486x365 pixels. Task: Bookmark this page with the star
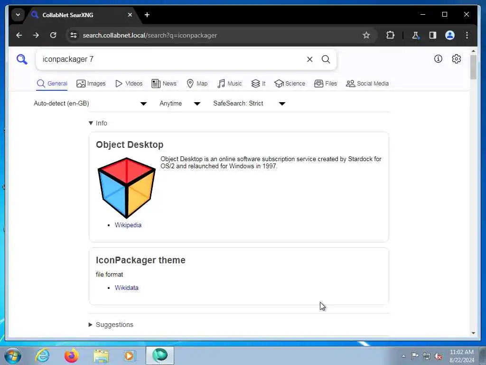[x=366, y=35]
